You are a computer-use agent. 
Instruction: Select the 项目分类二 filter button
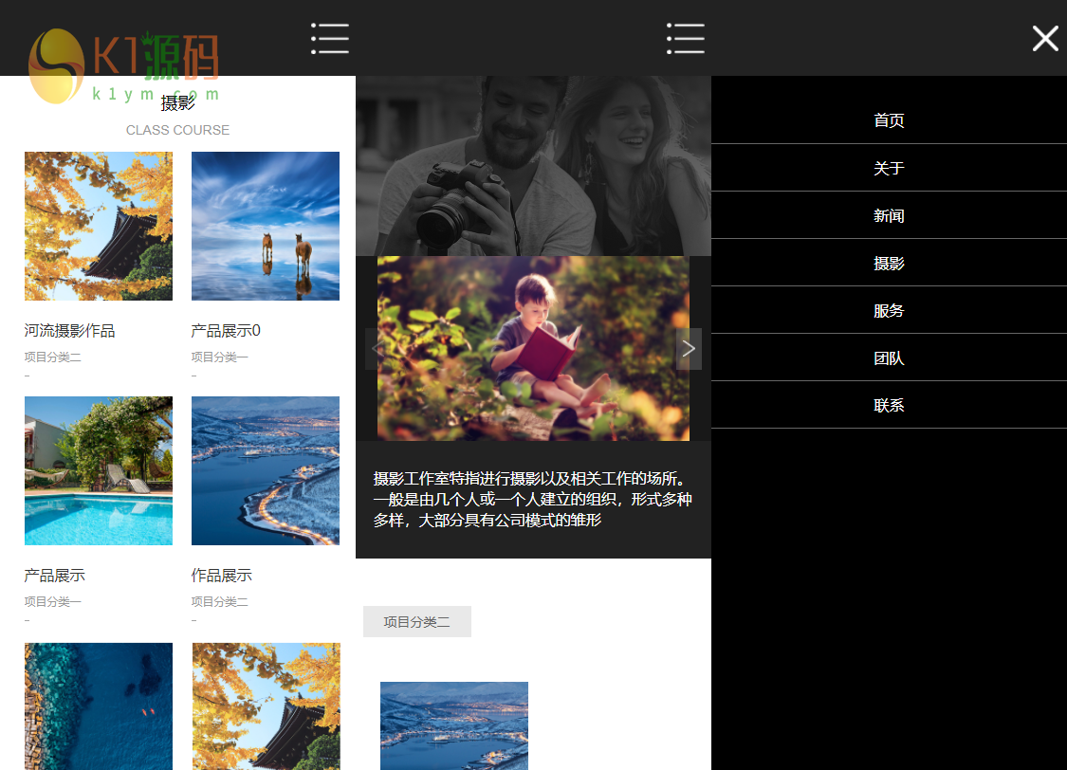[x=417, y=622]
